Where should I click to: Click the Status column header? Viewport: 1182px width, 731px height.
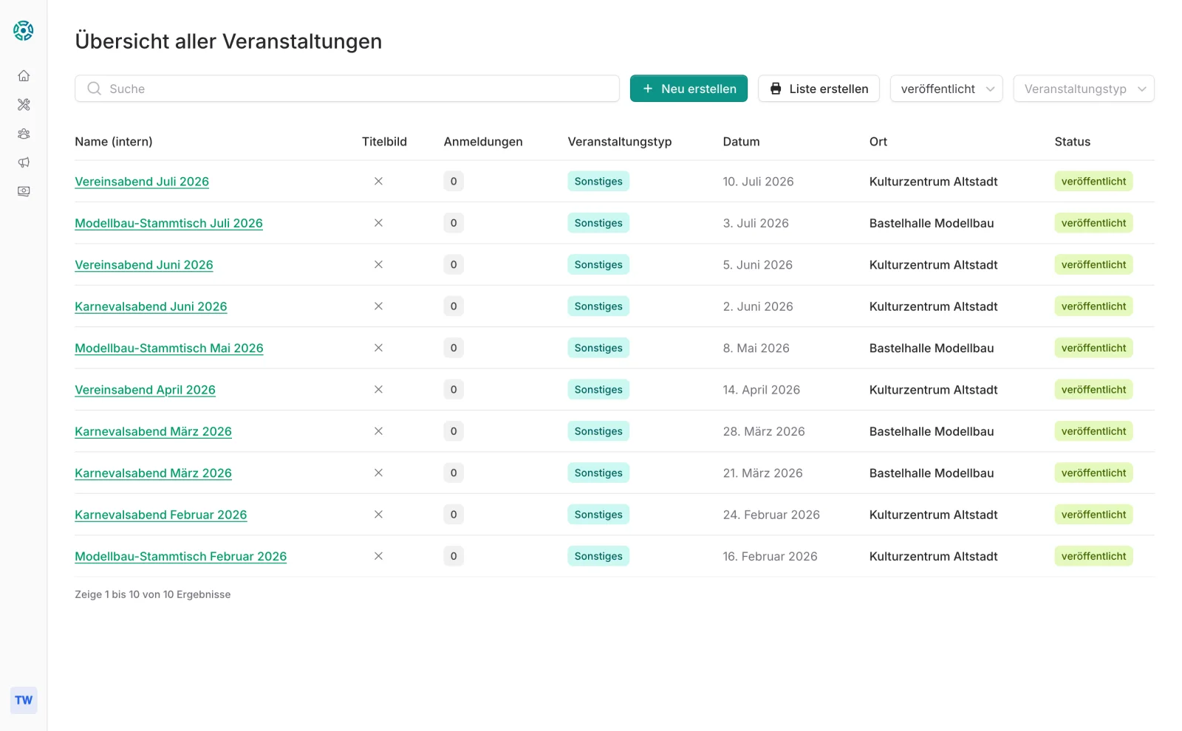click(1073, 142)
